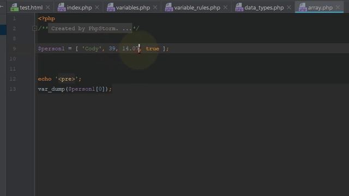Click the data_types.php file type icon
Viewport: 349px width, 196px height.
point(239,7)
